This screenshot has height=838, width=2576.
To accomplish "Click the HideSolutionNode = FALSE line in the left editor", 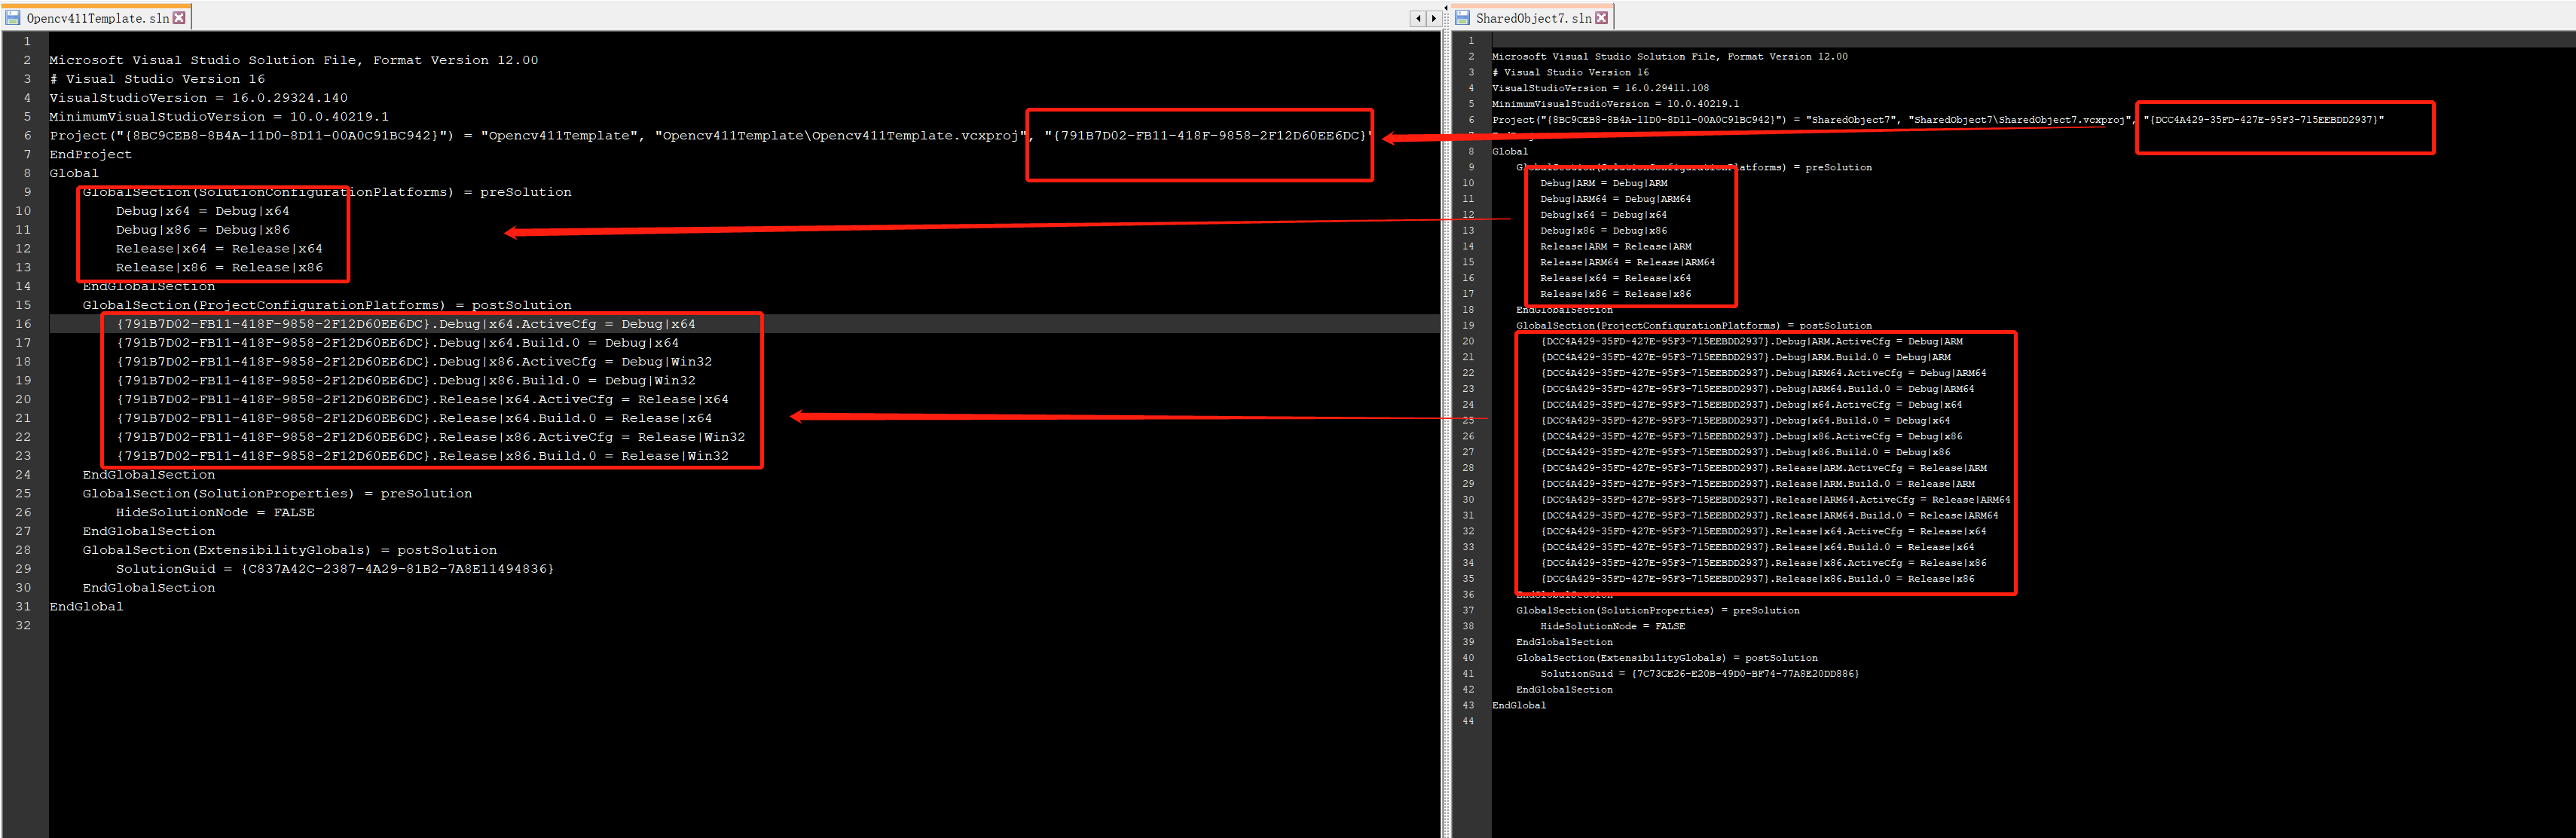I will coord(215,512).
